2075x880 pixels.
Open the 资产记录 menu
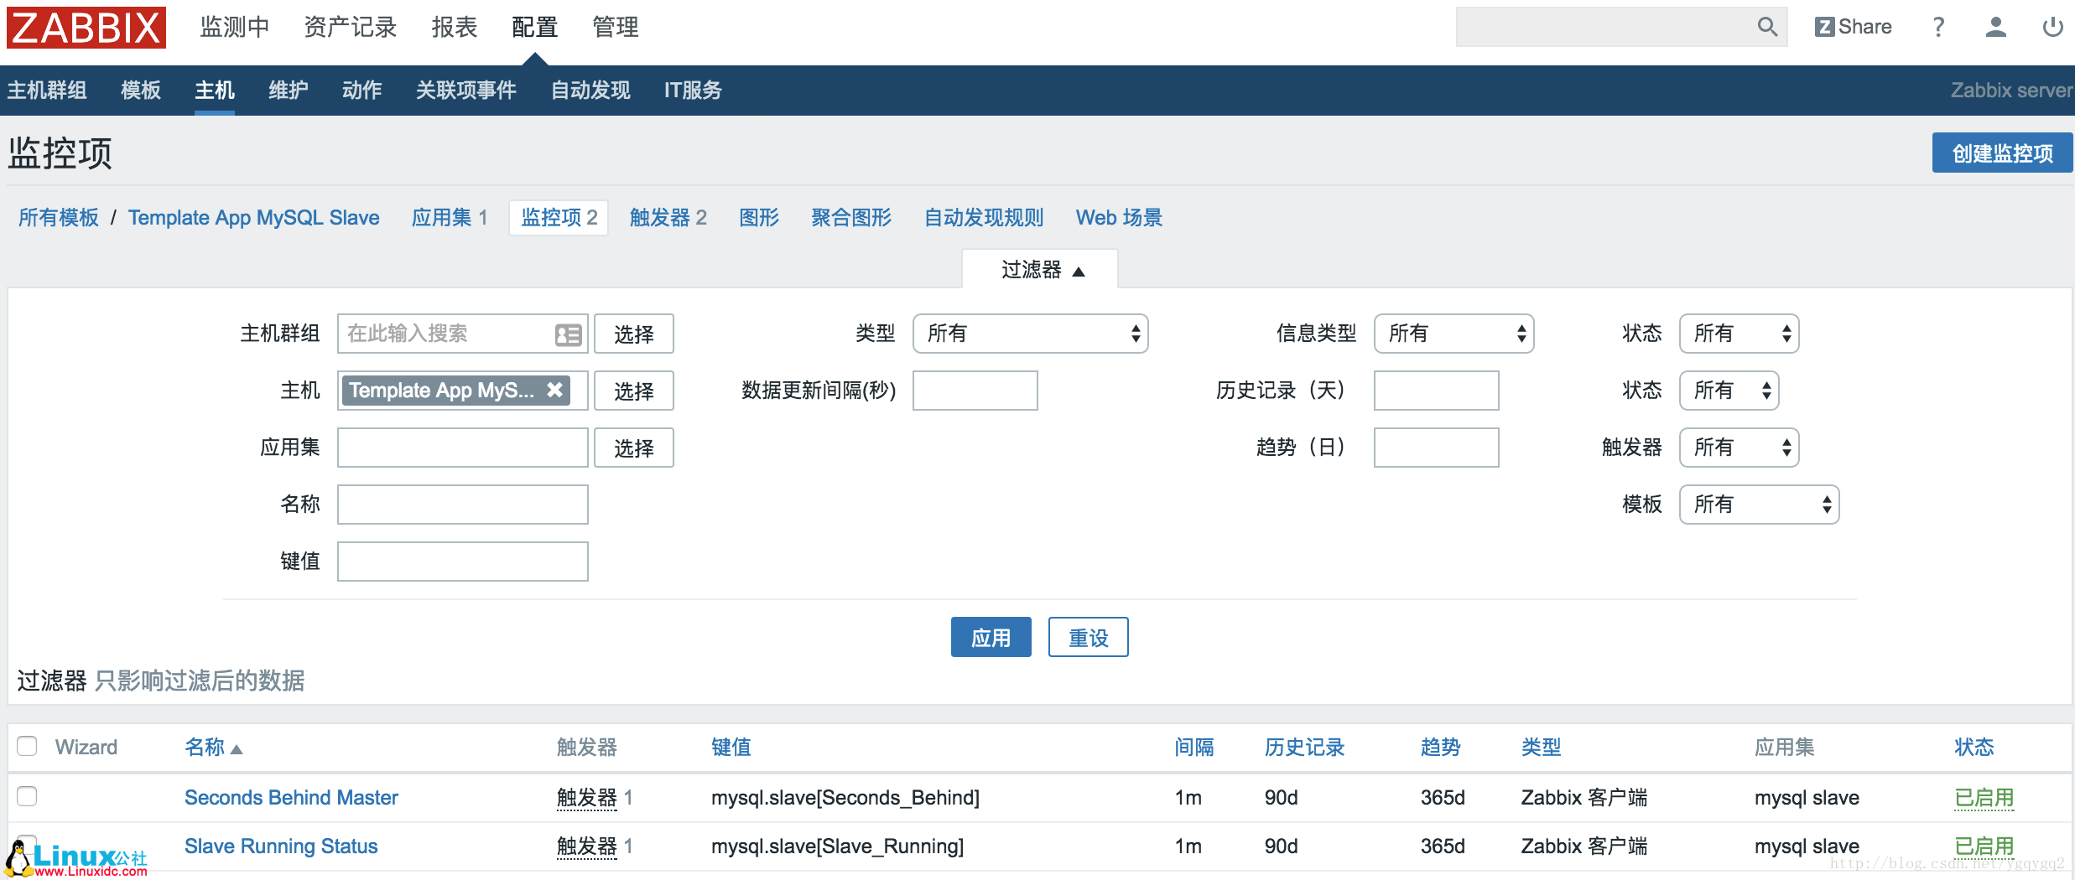[351, 28]
